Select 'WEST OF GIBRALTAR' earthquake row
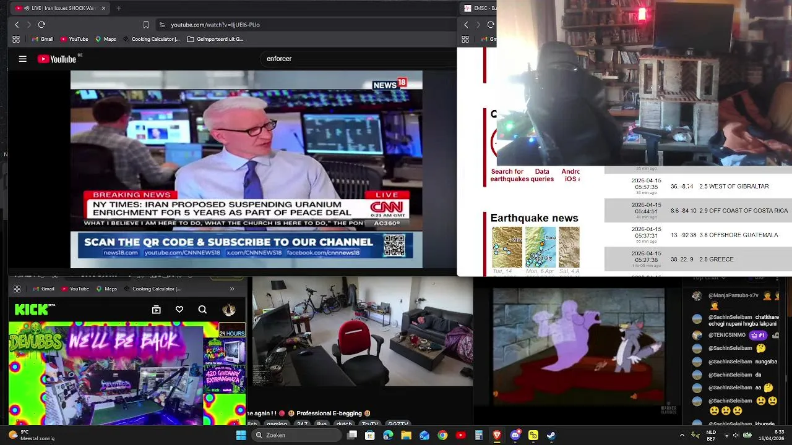The height and width of the screenshot is (445, 792). [698, 186]
